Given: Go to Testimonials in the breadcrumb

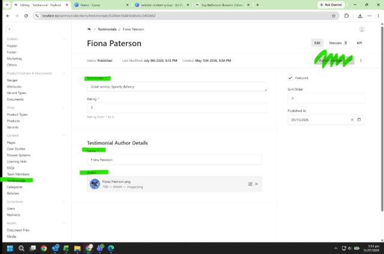Looking at the screenshot, I should pos(107,29).
